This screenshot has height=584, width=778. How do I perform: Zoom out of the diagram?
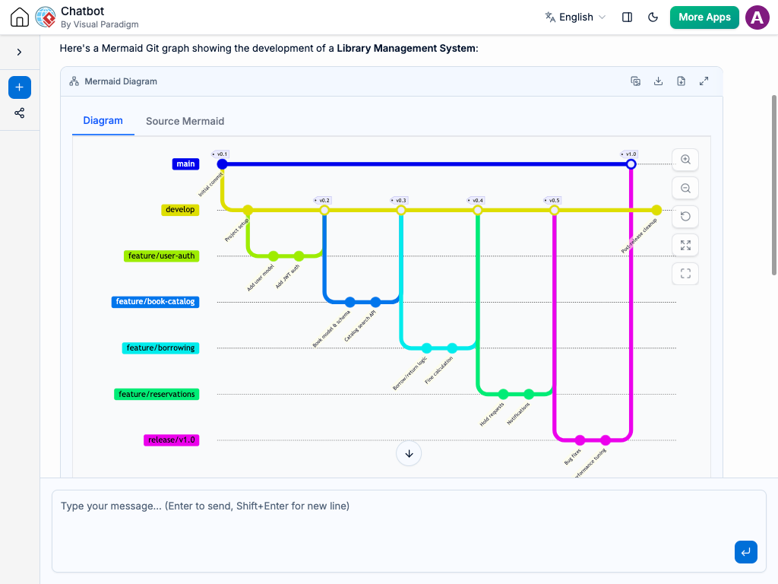[x=685, y=189]
